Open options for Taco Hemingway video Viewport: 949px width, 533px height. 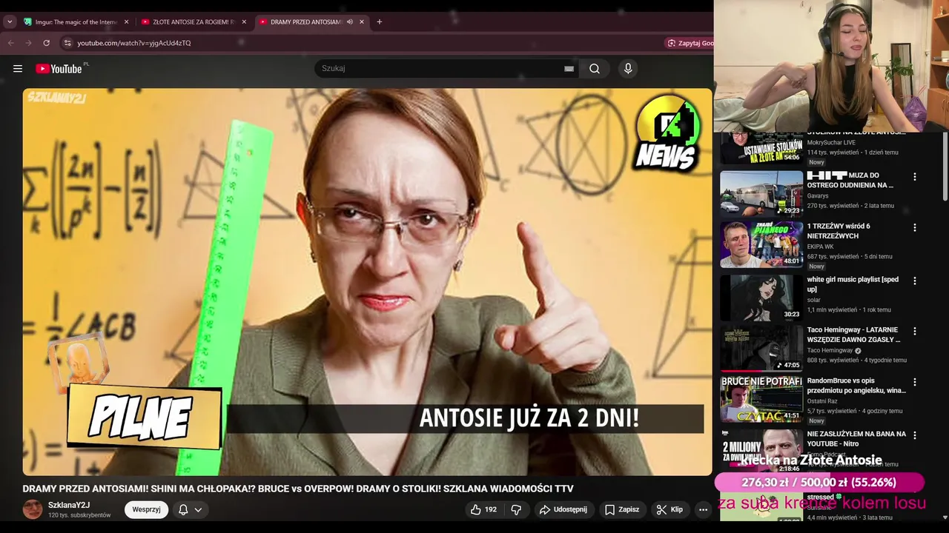click(914, 331)
